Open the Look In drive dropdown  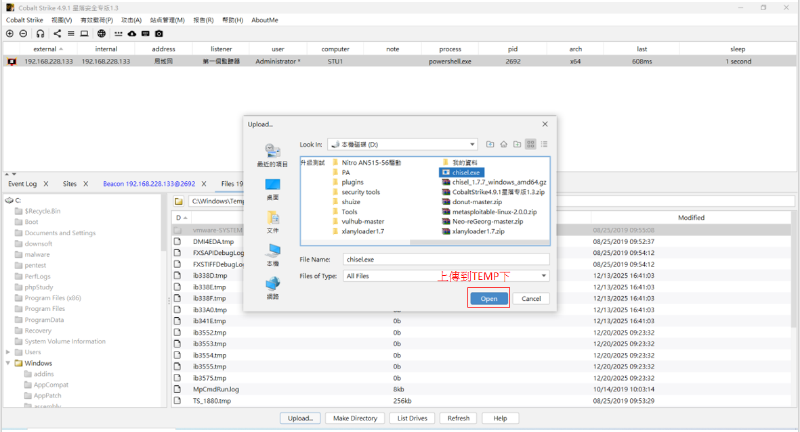[x=472, y=144]
